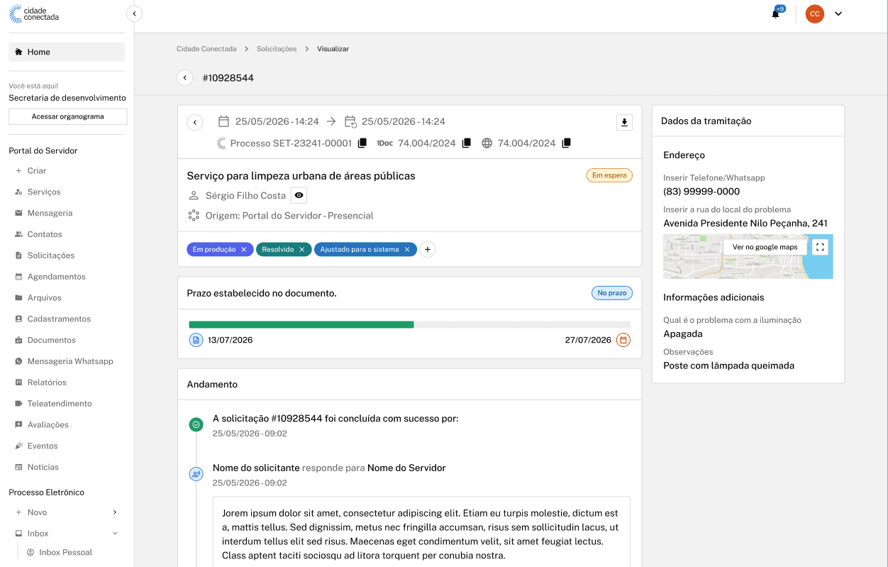Click the CC user avatar
The image size is (888, 567).
pyautogui.click(x=815, y=13)
